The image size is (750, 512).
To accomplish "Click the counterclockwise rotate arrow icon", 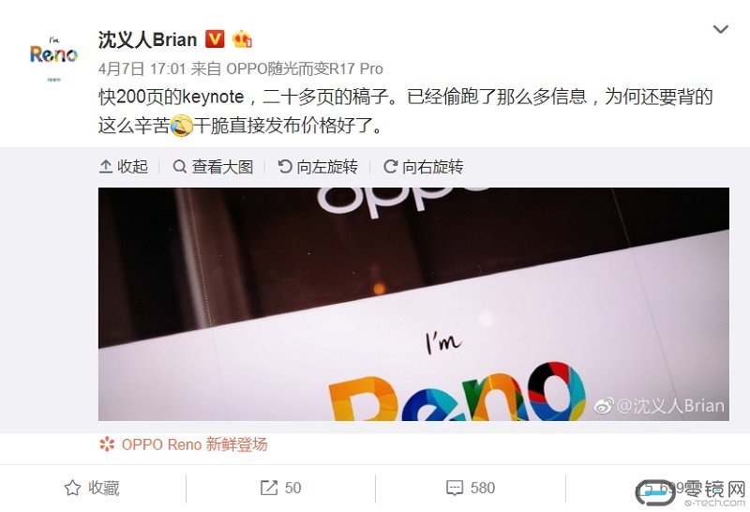I will pos(285,167).
